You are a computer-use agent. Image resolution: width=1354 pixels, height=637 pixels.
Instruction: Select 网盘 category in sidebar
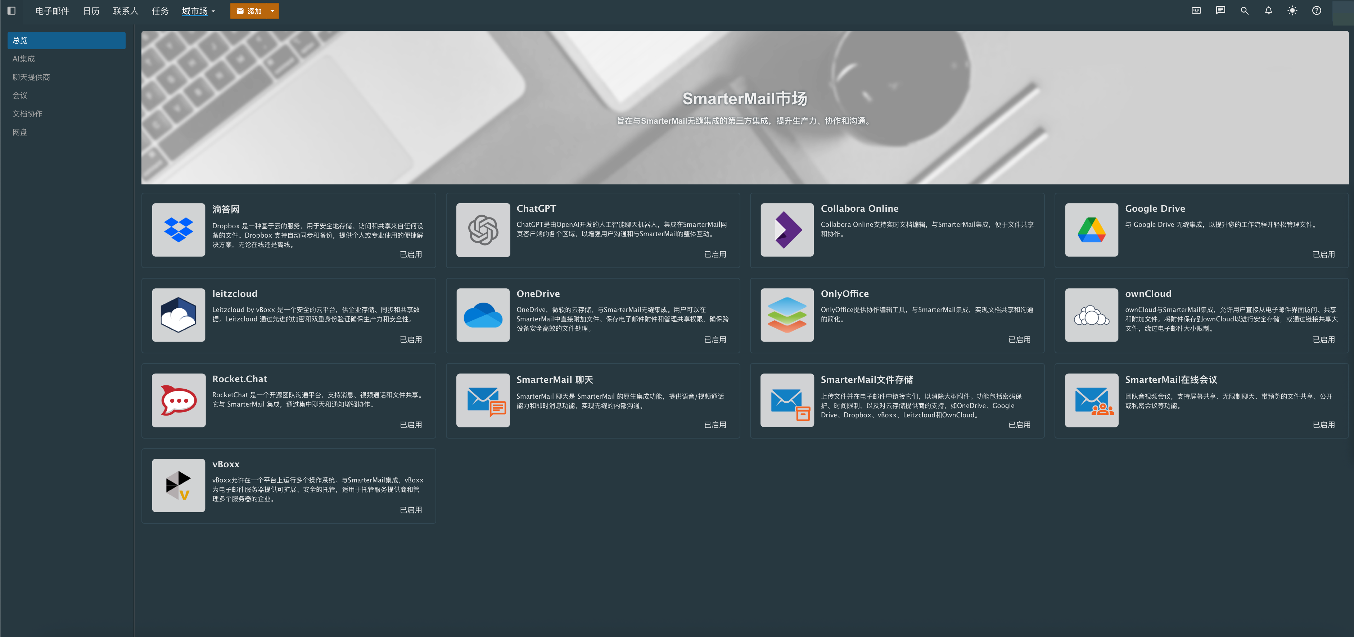[x=20, y=132]
